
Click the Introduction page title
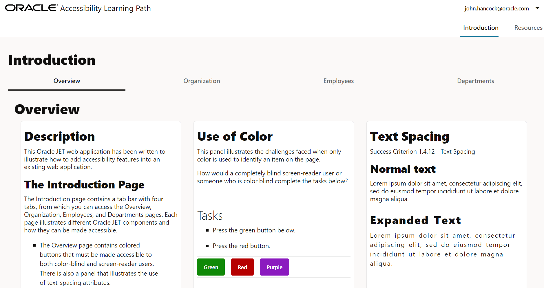pos(52,60)
